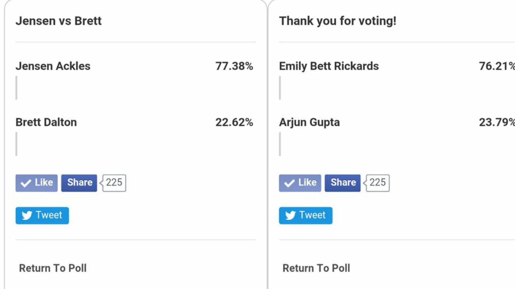
Task: Select the Arjun Gupta result name
Action: [x=309, y=123]
